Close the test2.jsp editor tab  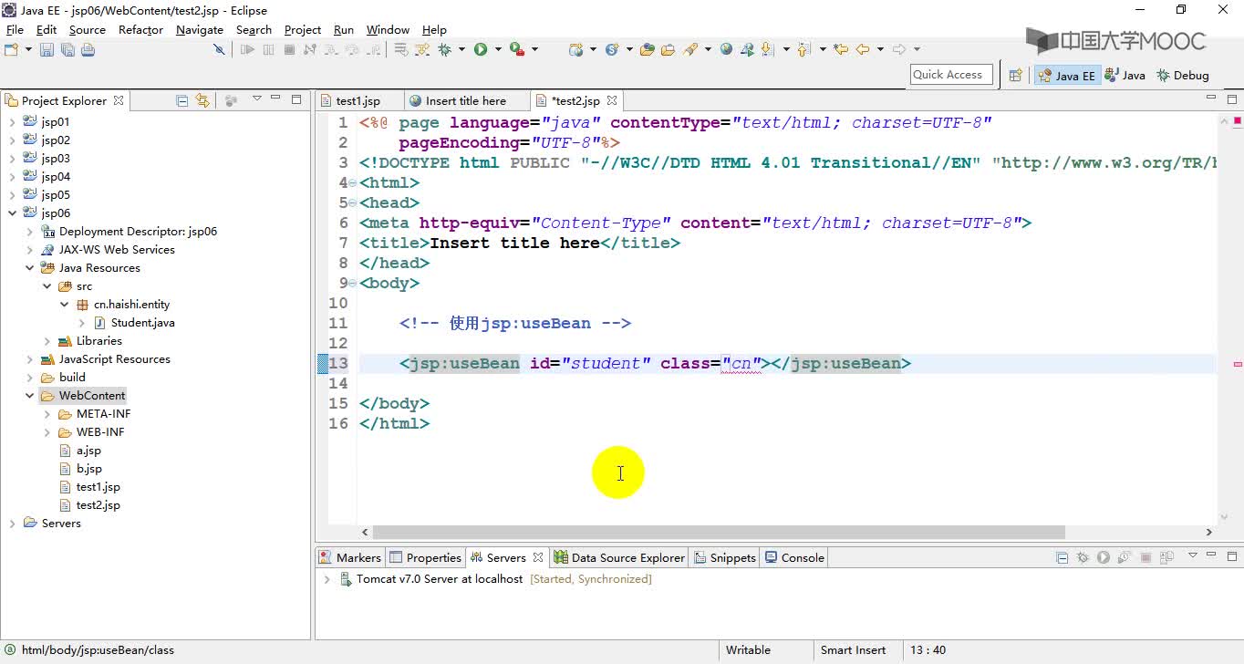pyautogui.click(x=612, y=100)
